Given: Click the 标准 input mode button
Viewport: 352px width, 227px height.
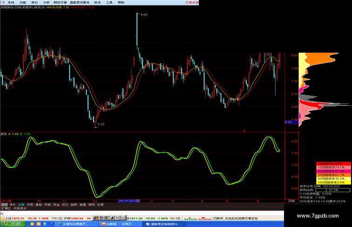Looking at the screenshot, I should click(x=104, y=218).
